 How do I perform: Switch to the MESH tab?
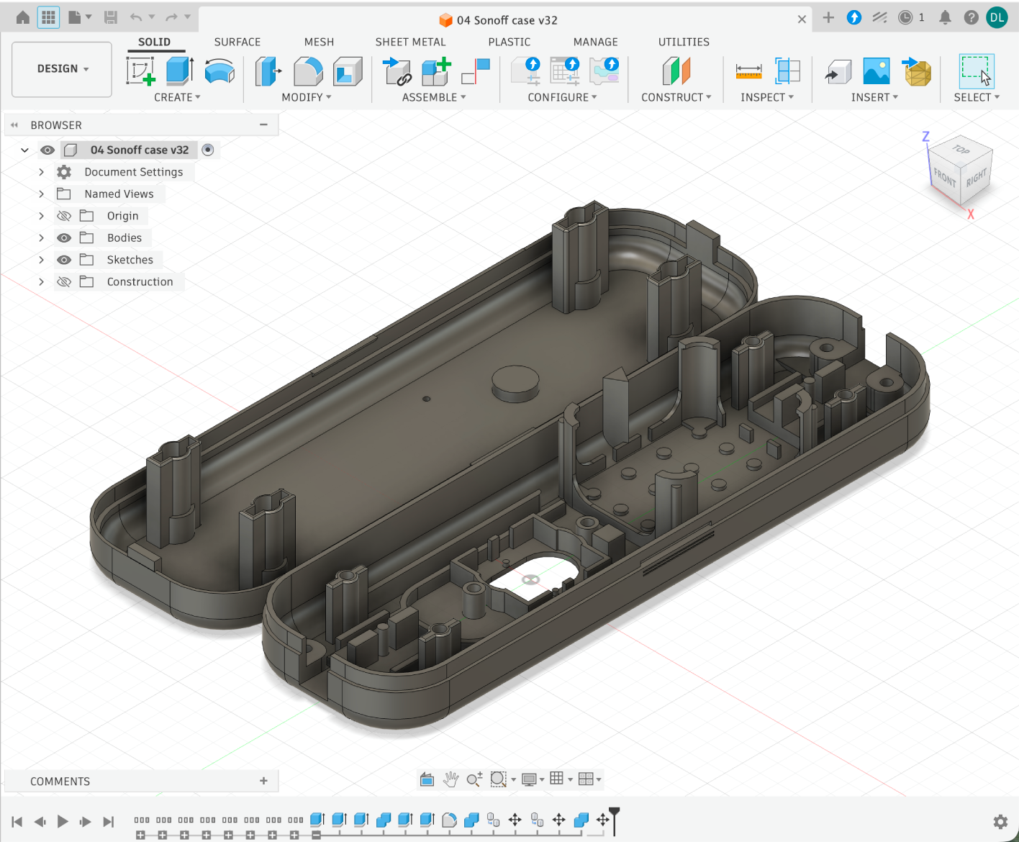tap(319, 42)
